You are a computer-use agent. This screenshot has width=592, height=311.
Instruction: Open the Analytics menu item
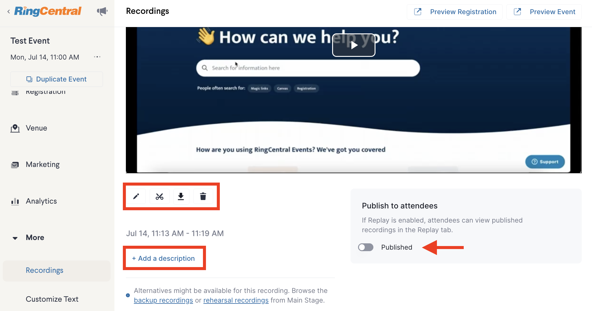pyautogui.click(x=41, y=201)
